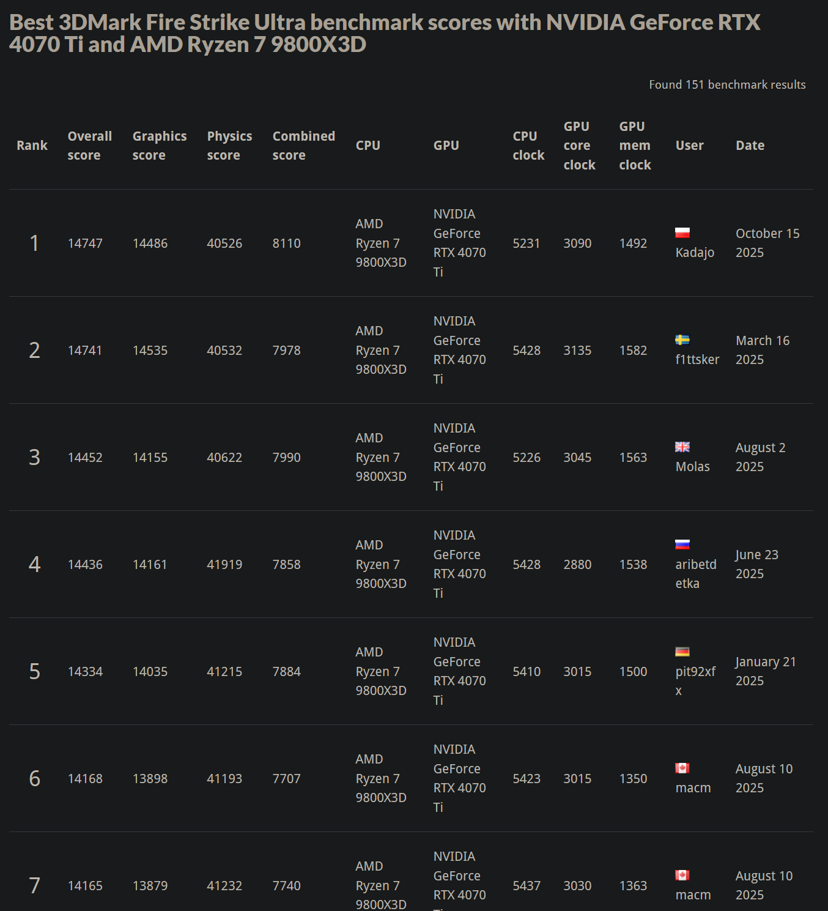Open rank 4 overall score 14436
The image size is (828, 911).
point(85,565)
